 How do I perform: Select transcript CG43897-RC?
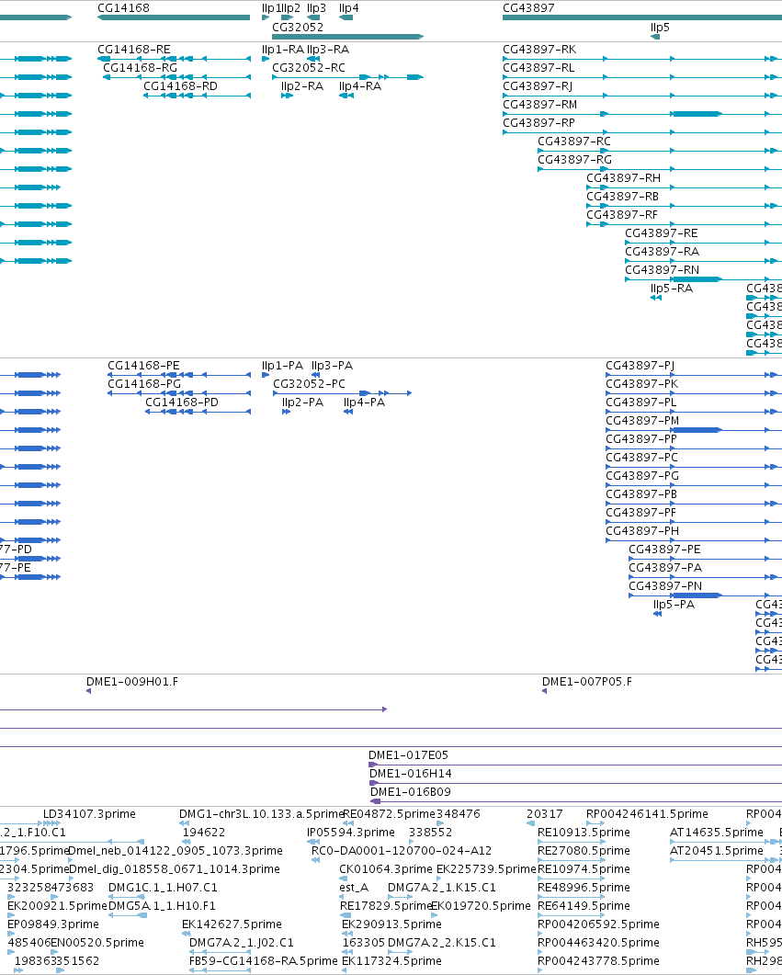[574, 142]
